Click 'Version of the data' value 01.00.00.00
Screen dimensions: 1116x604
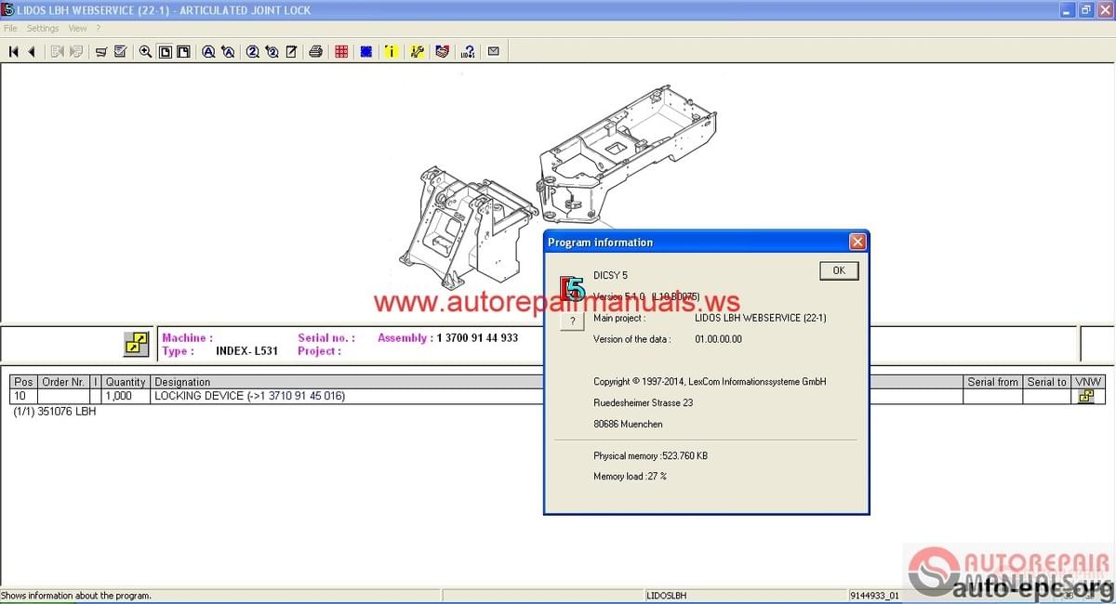pos(718,339)
